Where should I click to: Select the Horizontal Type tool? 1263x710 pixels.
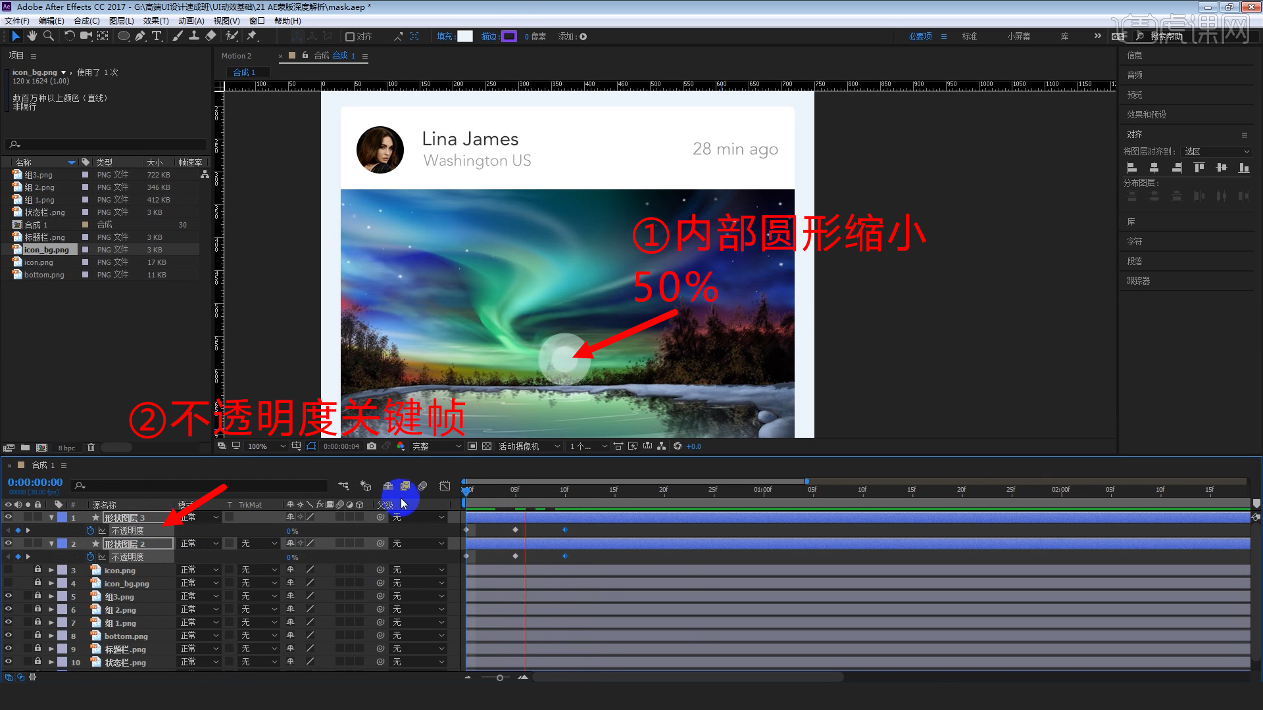click(x=157, y=36)
